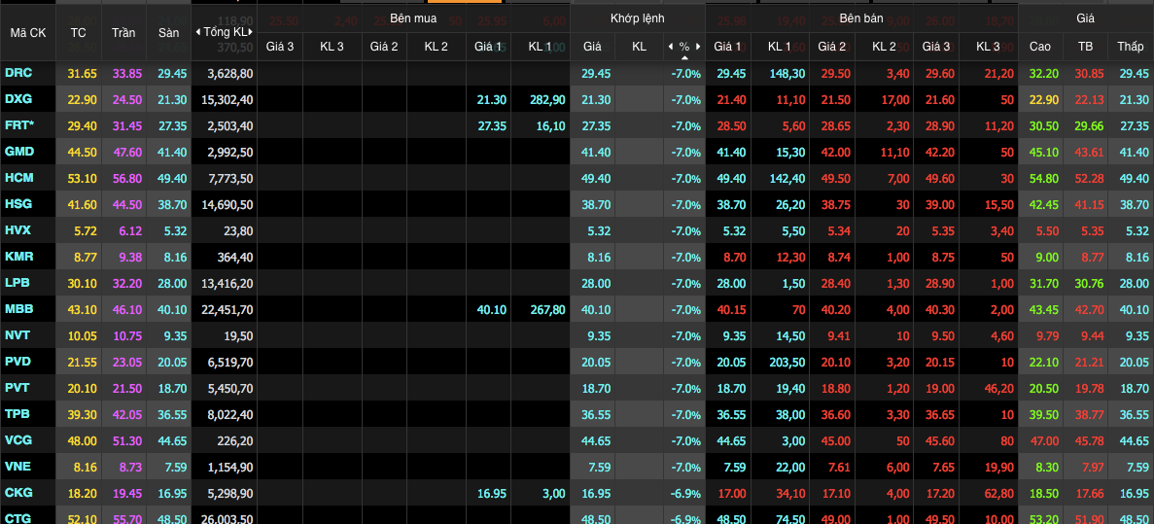Click right arrow beside Tổng KL header
Image resolution: width=1154 pixels, height=524 pixels.
tap(252, 32)
